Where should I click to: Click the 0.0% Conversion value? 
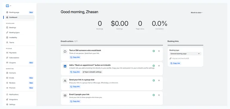[160, 24]
